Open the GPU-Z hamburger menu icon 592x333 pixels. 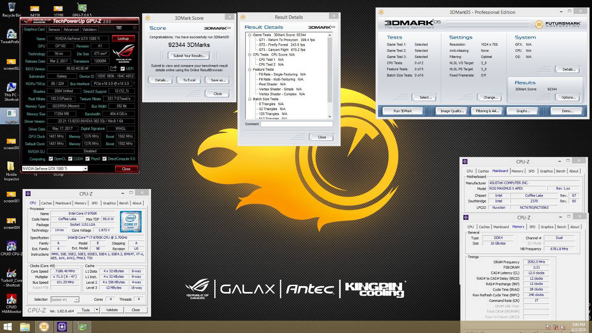135,28
